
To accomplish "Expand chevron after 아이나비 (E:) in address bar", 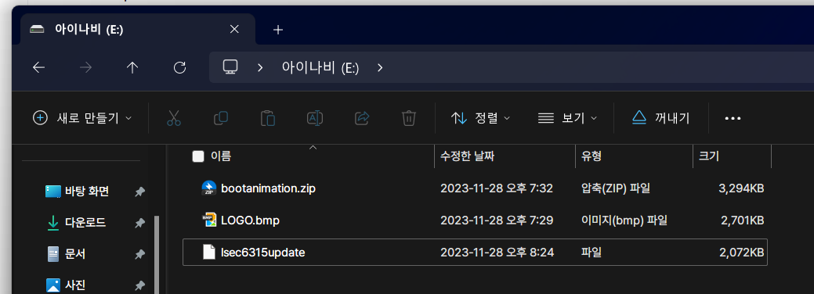I will 380,67.
